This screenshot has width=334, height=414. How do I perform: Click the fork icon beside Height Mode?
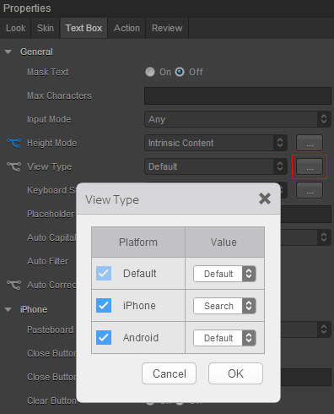[13, 143]
